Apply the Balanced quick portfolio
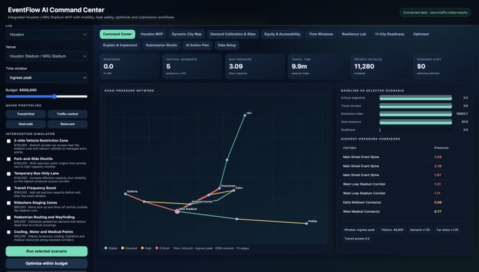The width and height of the screenshot is (479, 272). (68, 124)
